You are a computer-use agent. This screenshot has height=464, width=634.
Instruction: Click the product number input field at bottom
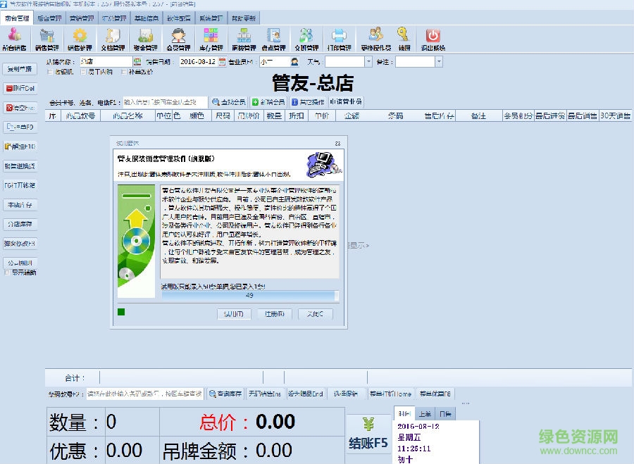coord(144,394)
